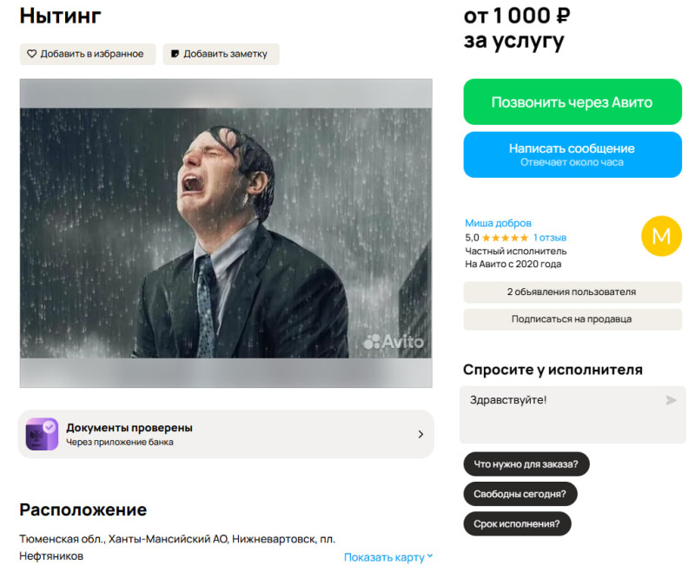Expand Показать карту map dropdown
This screenshot has height=578, width=695.
(x=388, y=557)
